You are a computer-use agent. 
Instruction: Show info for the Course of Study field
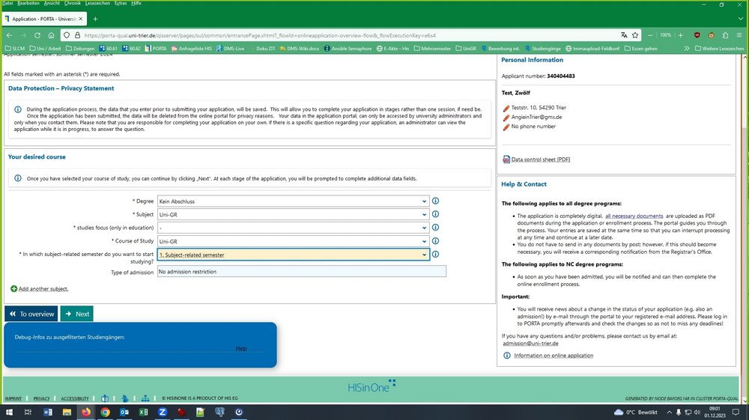pyautogui.click(x=435, y=241)
